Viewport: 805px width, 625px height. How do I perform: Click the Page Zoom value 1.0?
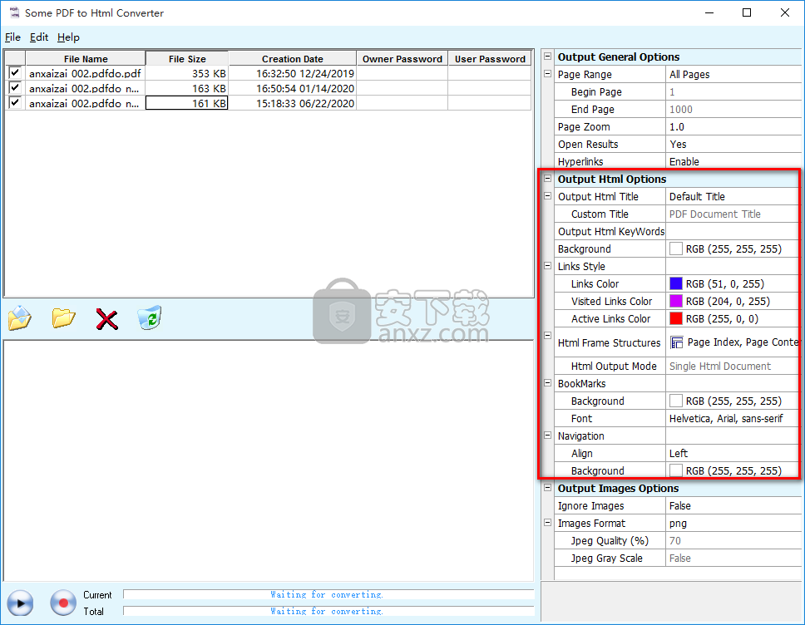coord(734,126)
